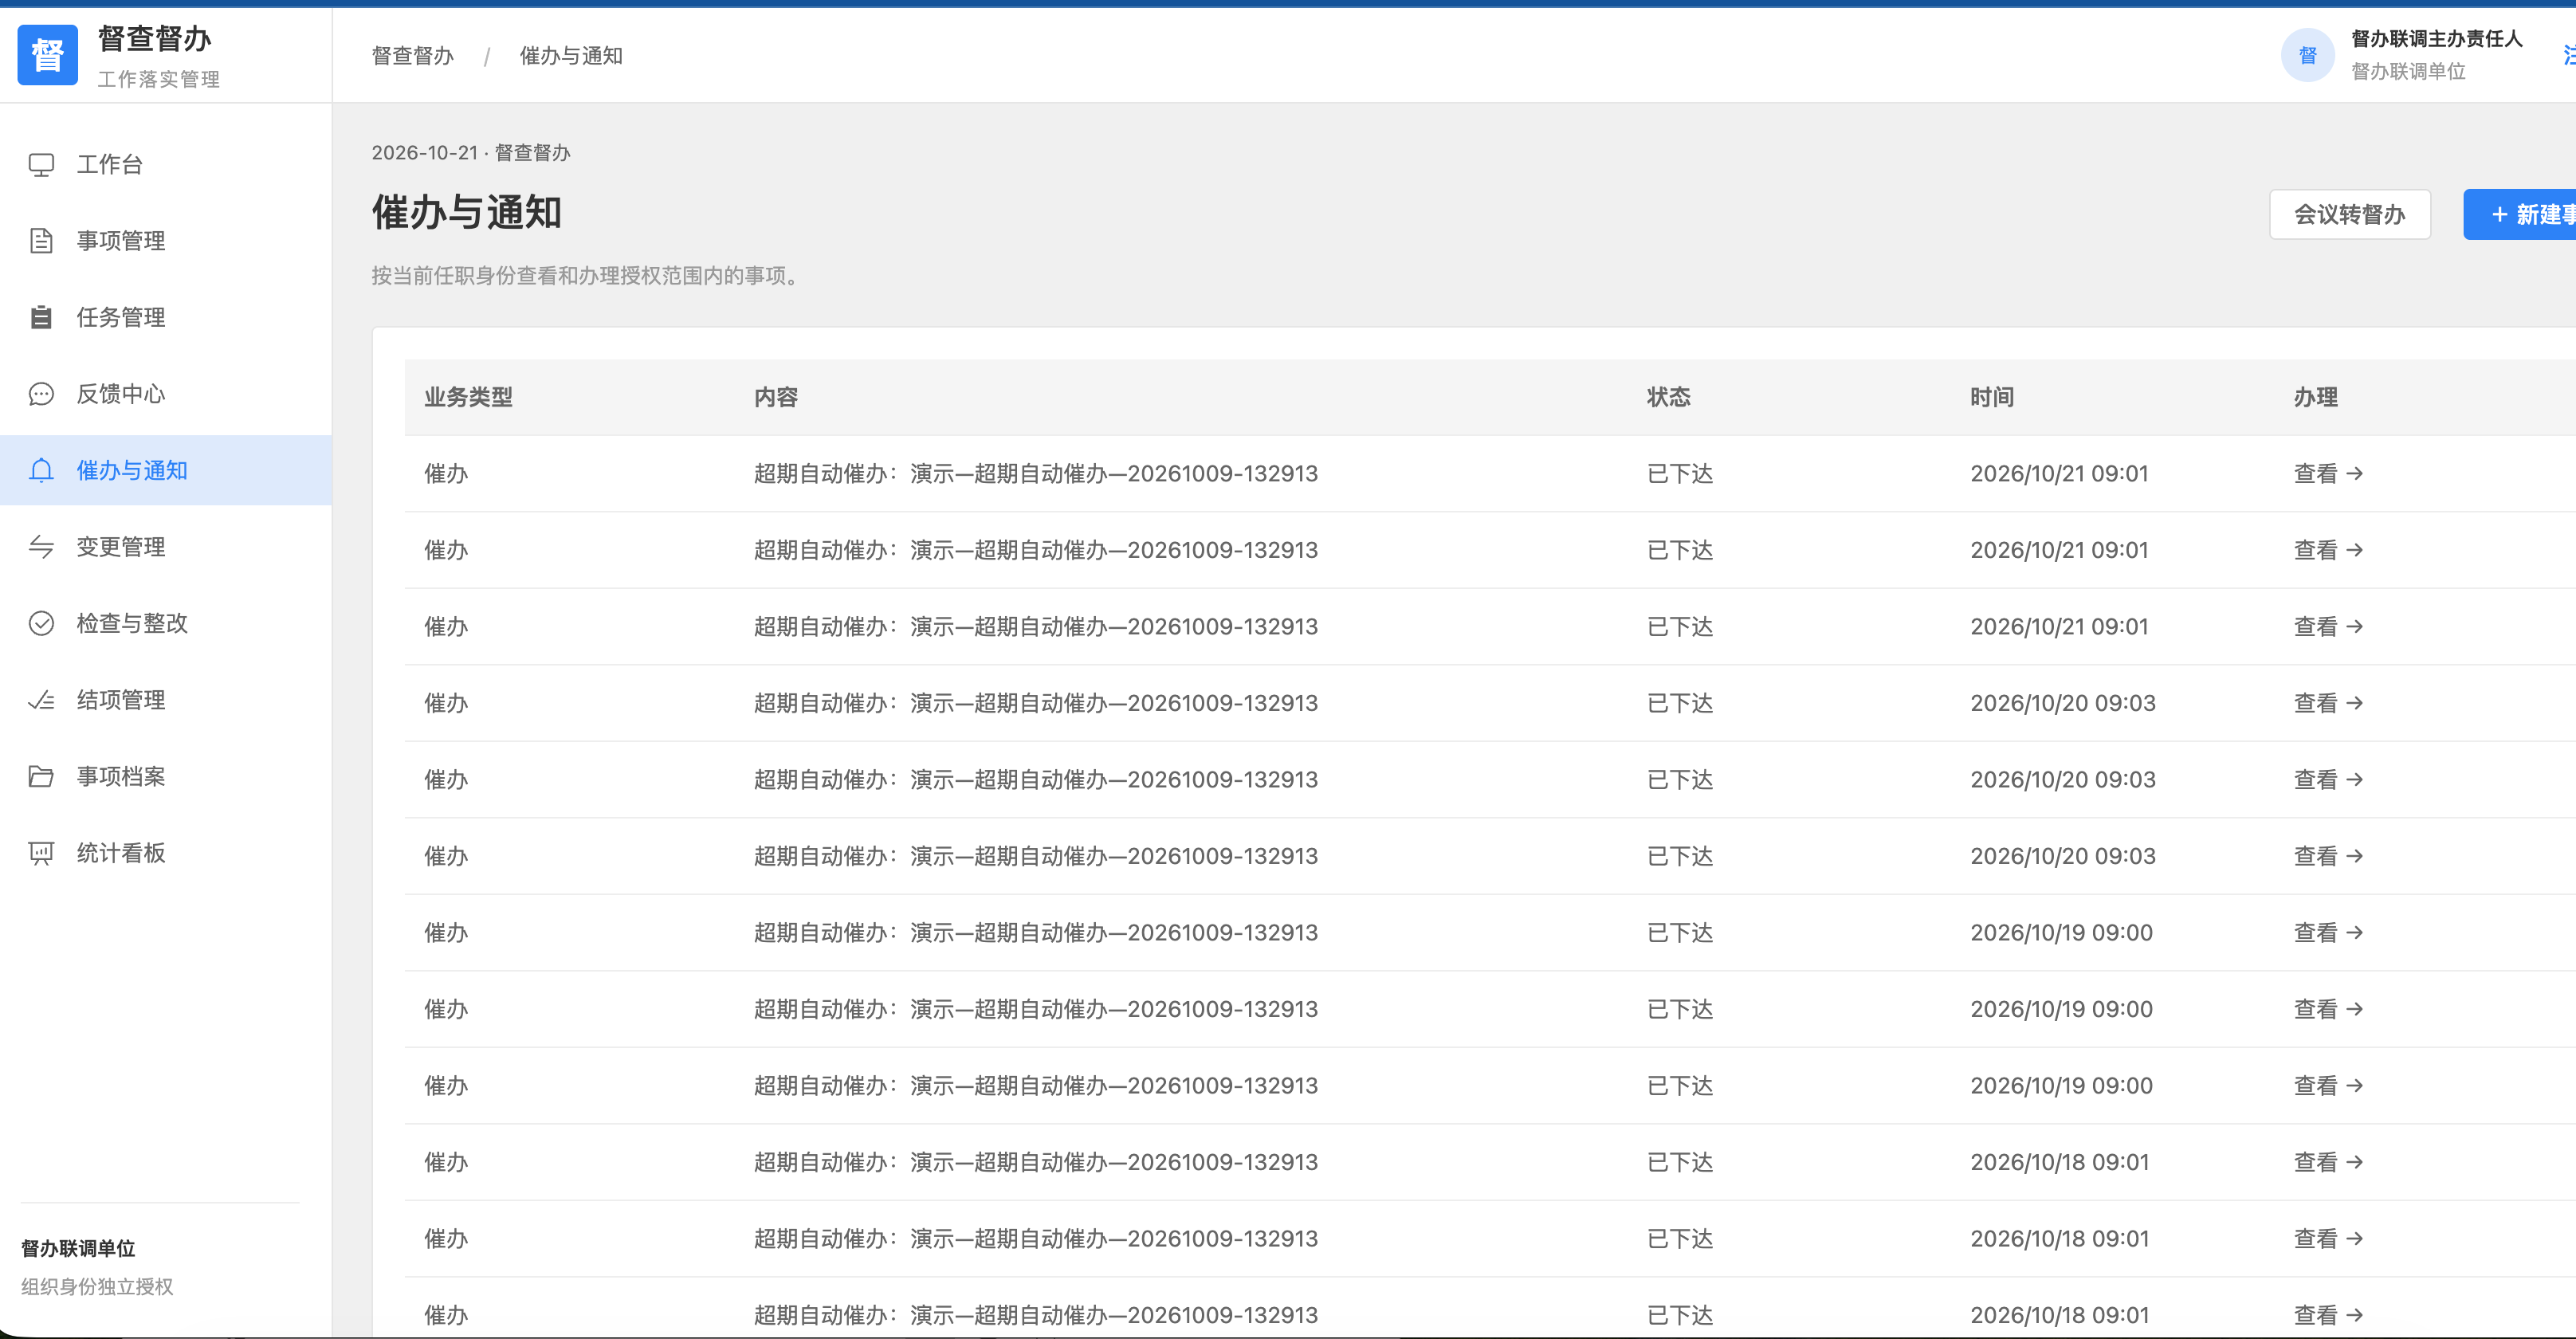This screenshot has height=1339, width=2576.
Task: Click the 催办与通知 bell icon
Action: [41, 470]
